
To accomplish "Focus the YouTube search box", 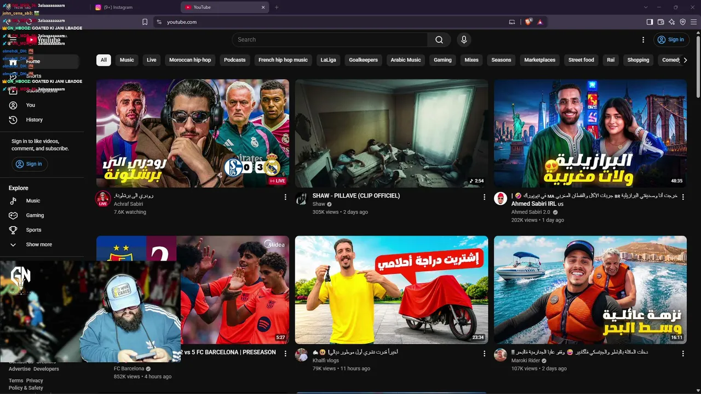I will click(330, 39).
